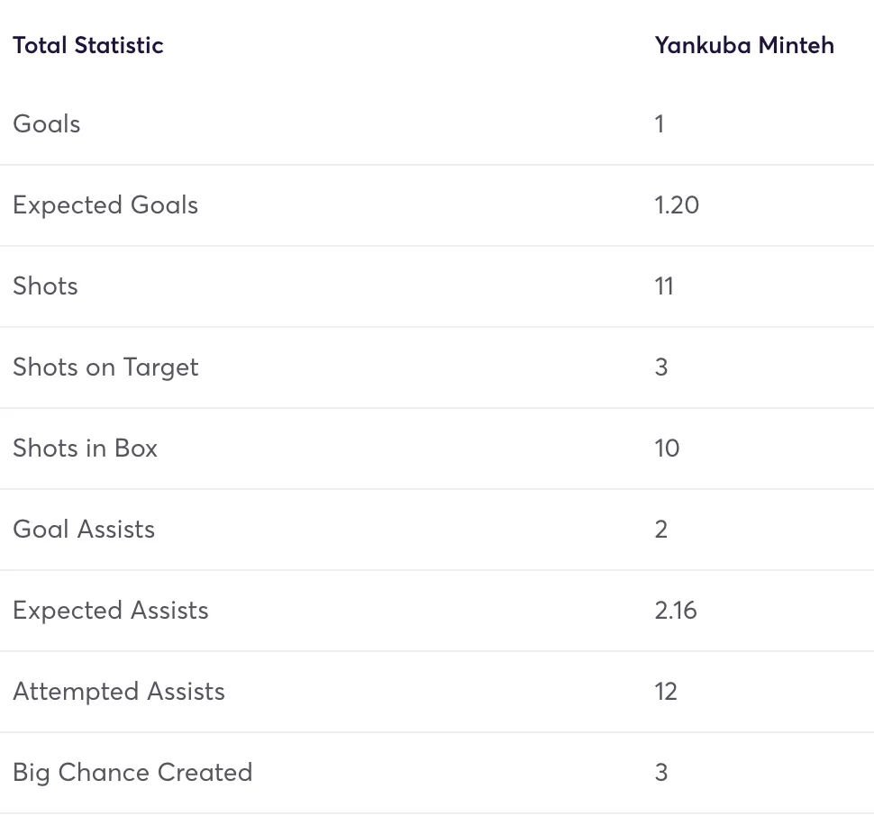Click the Shots on Target label
This screenshot has height=816, width=874.
pos(105,367)
